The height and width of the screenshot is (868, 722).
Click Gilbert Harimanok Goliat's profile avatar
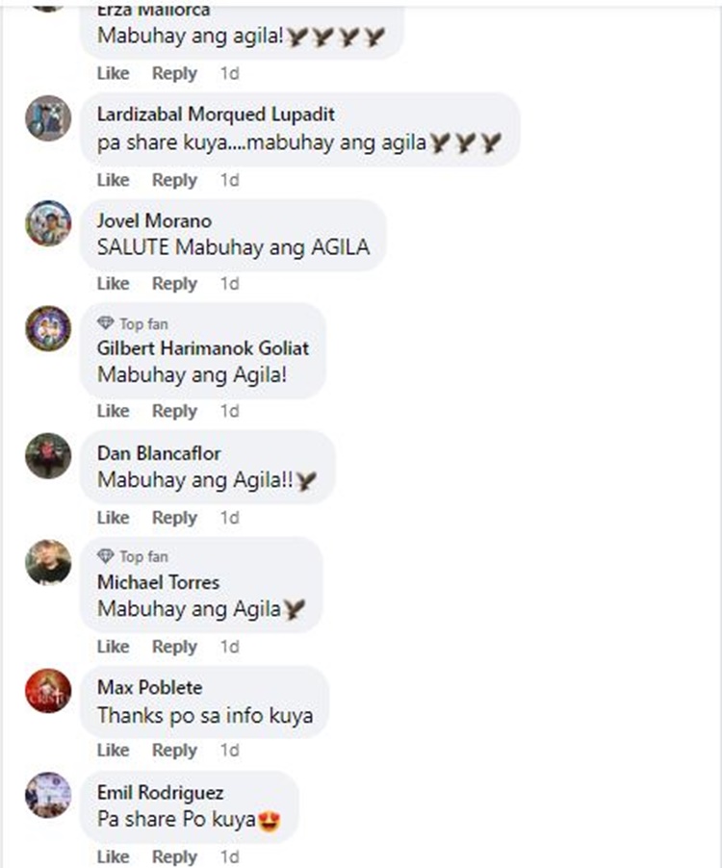[48, 328]
